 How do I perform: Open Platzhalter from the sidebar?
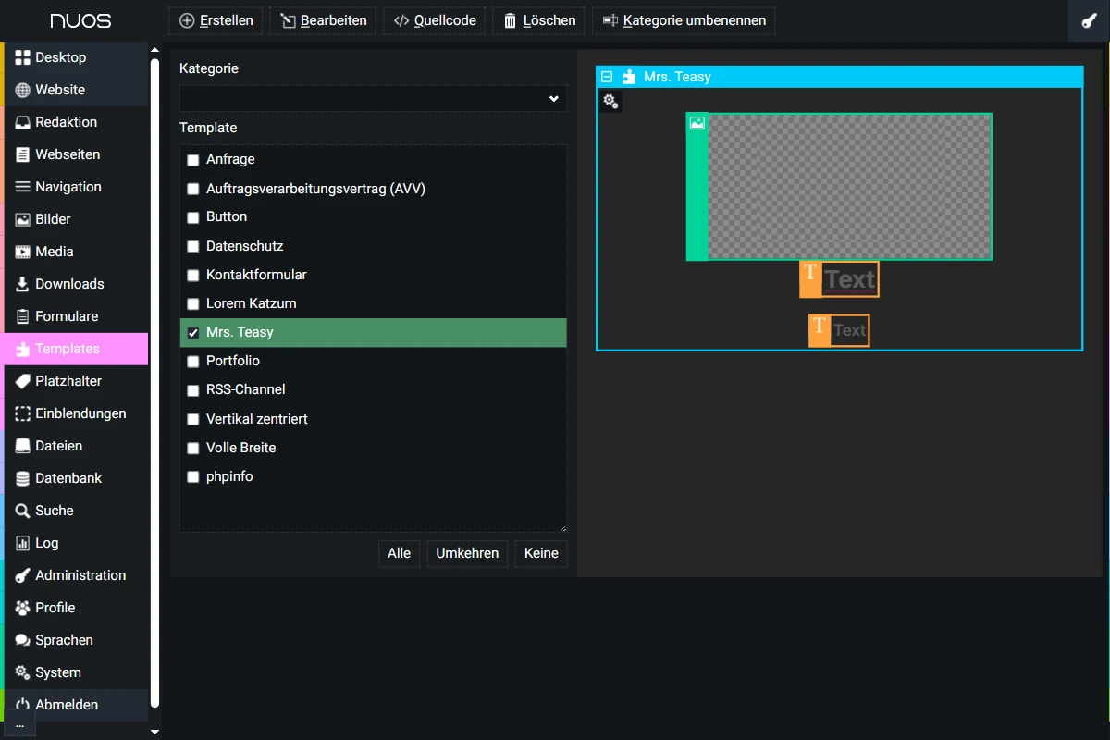coord(68,381)
